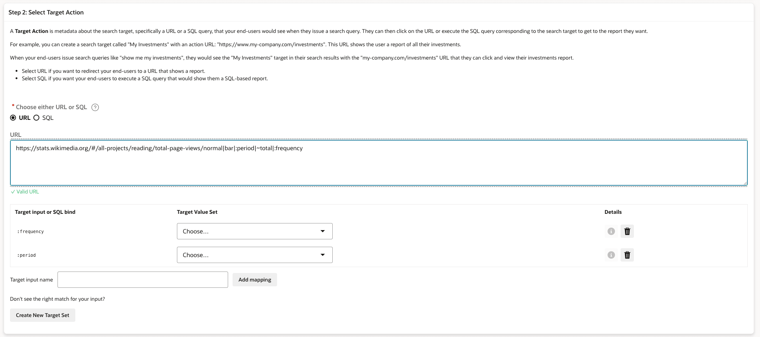Viewport: 760px width, 337px height.
Task: Click the Step 2: Select Target Action heading
Action: [x=46, y=12]
